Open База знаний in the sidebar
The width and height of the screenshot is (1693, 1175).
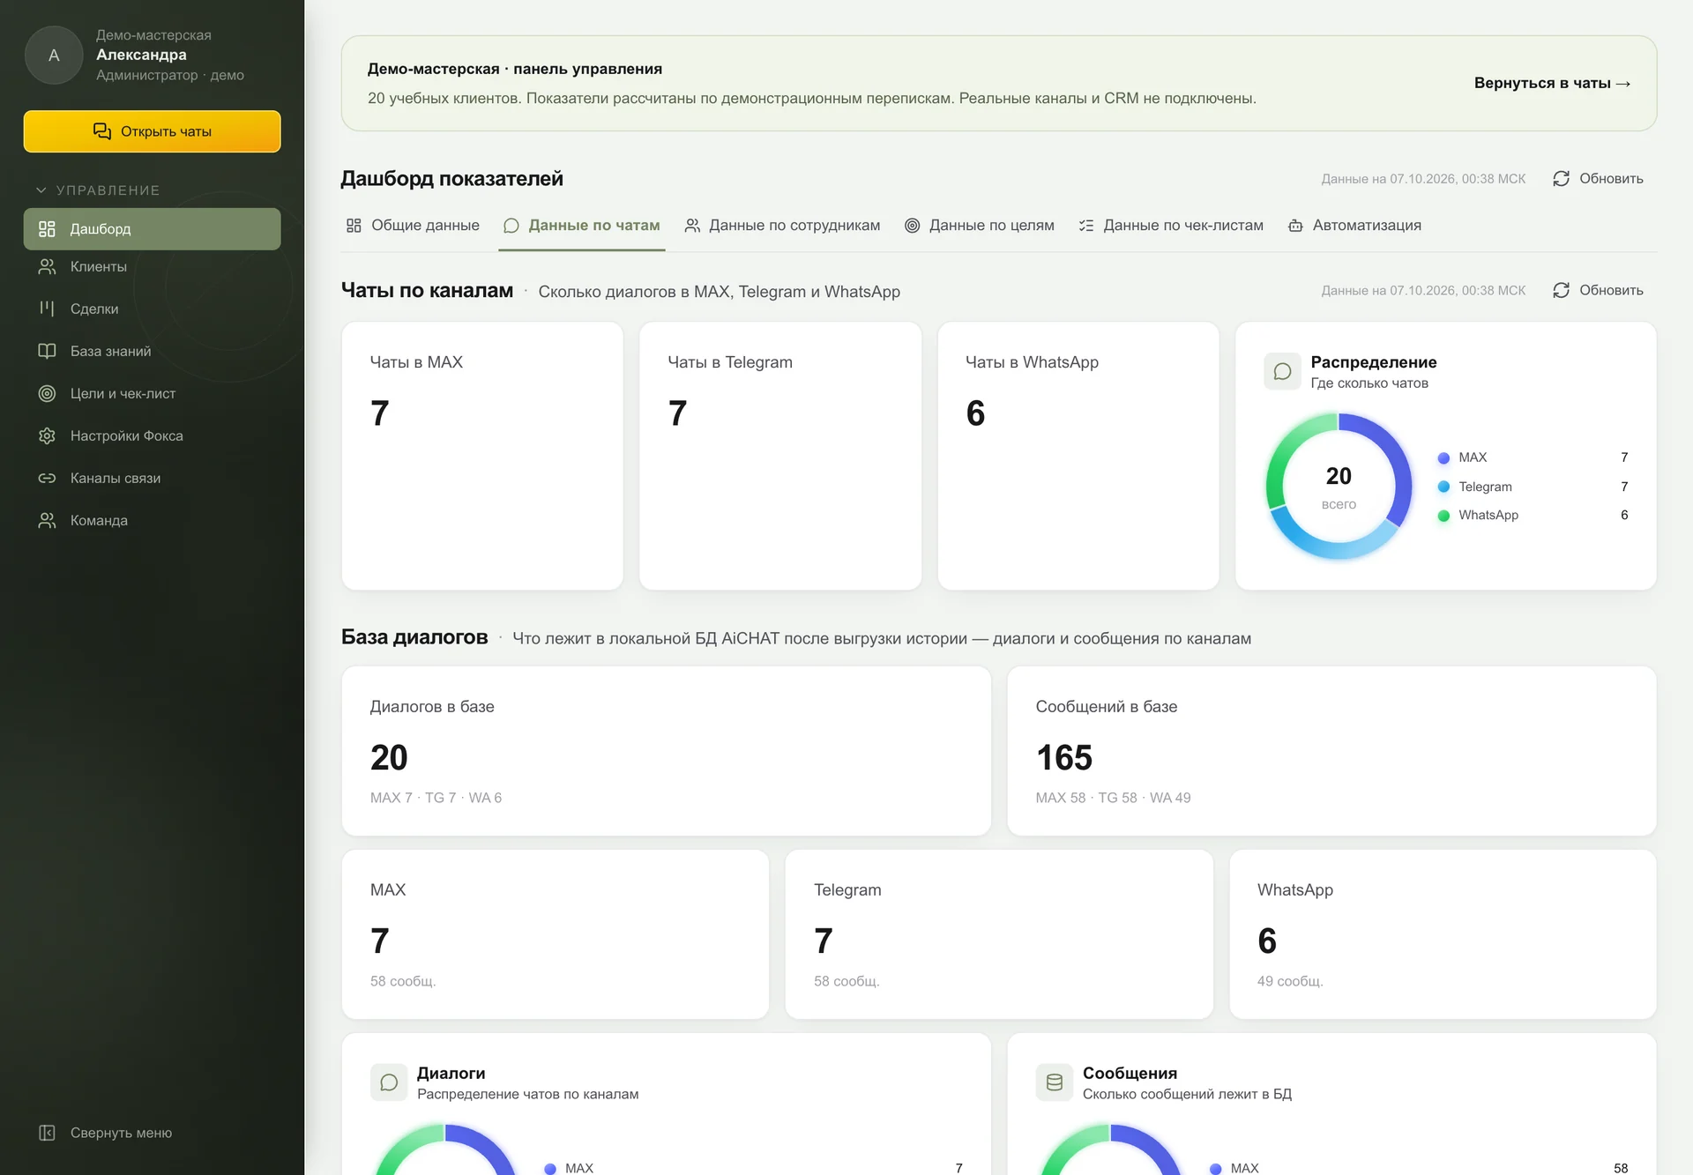tap(153, 351)
